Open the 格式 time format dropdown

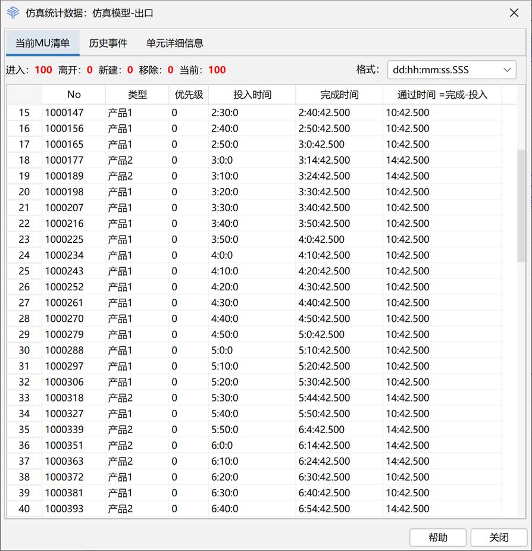click(449, 70)
